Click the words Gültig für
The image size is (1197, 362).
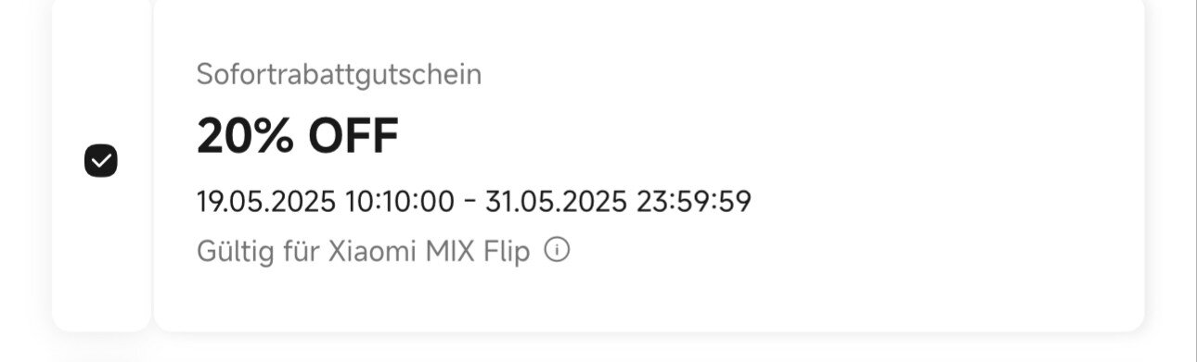259,251
